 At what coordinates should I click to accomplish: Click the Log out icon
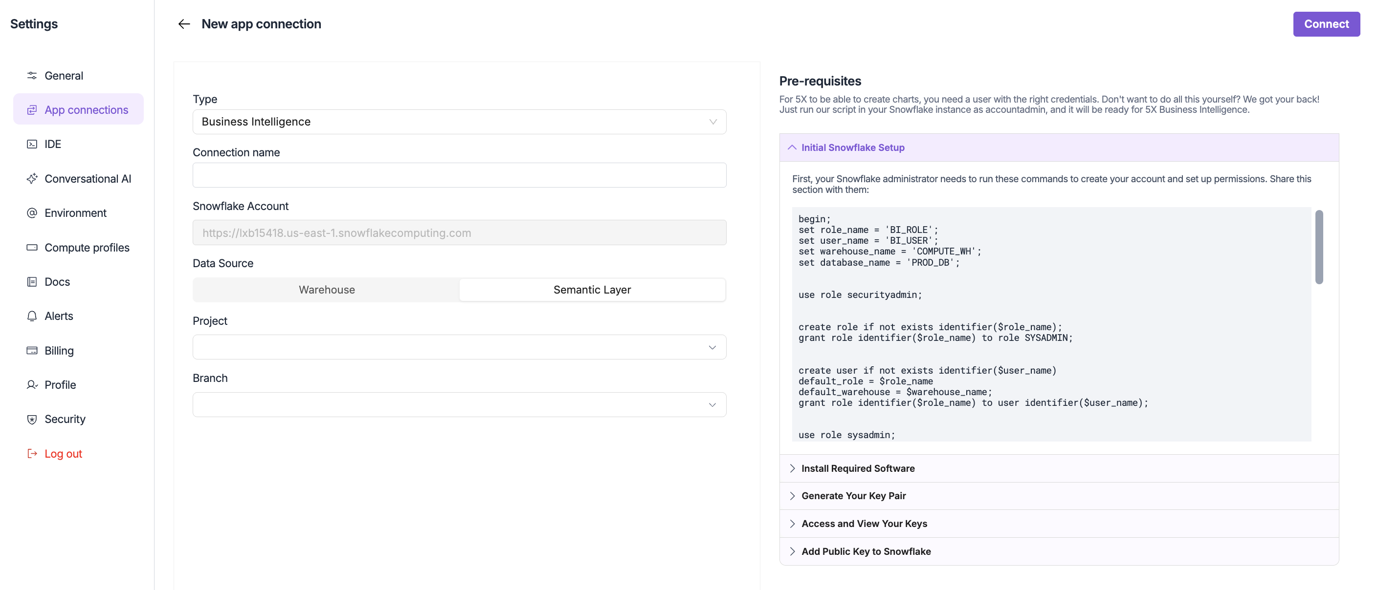(x=32, y=453)
